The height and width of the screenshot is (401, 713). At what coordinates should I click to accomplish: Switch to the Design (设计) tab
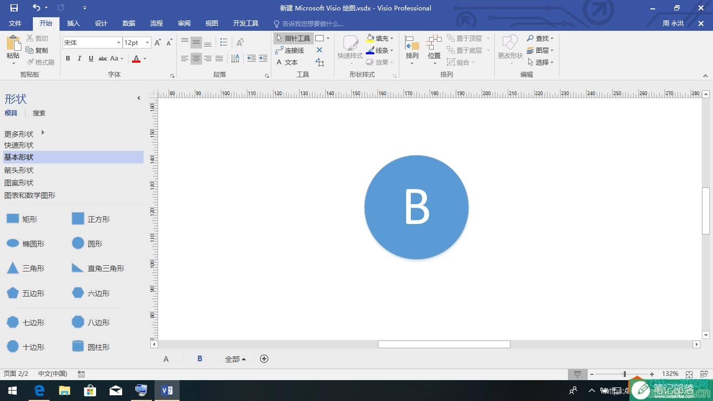(101, 23)
